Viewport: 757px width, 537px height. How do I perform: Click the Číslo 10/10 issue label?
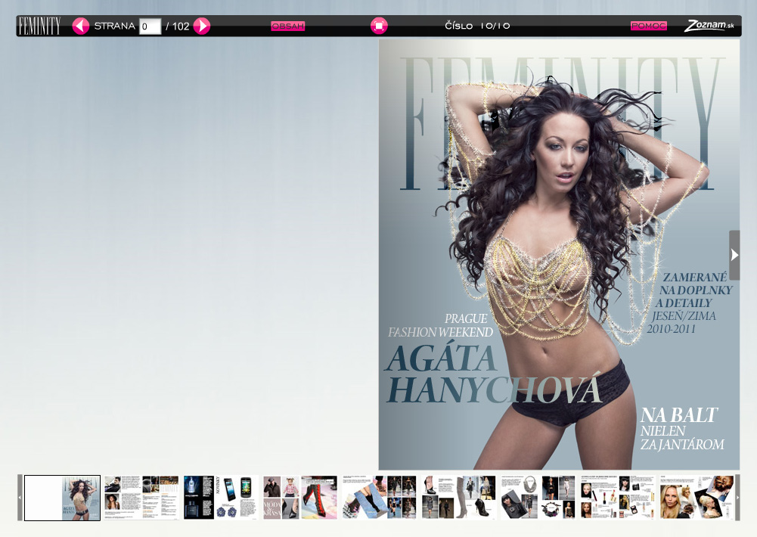477,26
